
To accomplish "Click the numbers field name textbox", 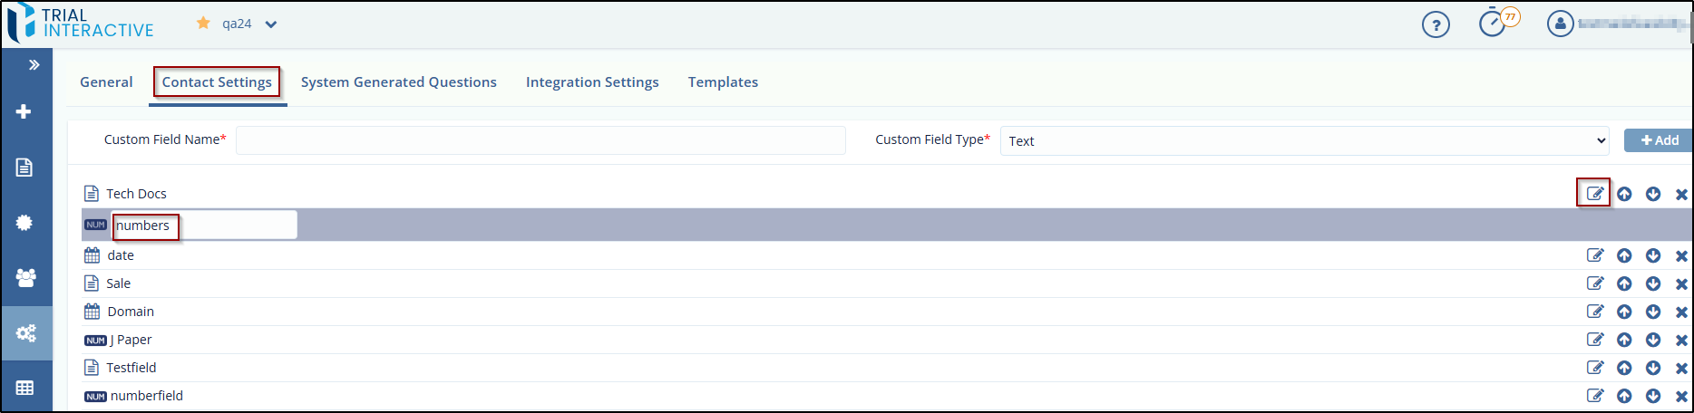I will click(x=204, y=226).
